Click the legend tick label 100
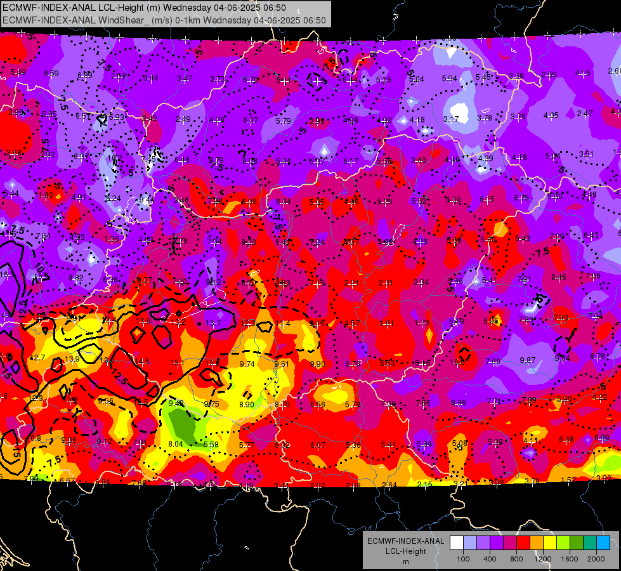Viewport: 621px width, 571px height. coord(463,559)
